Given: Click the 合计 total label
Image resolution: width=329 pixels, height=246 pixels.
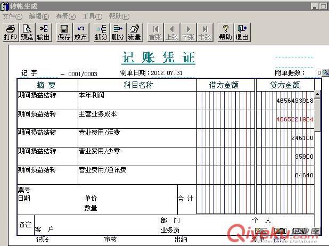Looking at the screenshot, I should [186, 199].
